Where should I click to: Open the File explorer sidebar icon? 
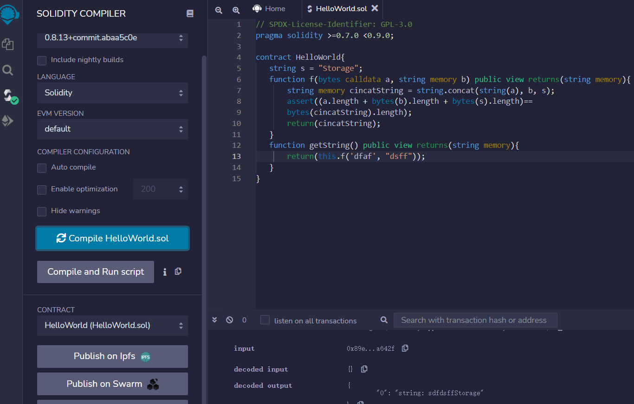(x=8, y=44)
